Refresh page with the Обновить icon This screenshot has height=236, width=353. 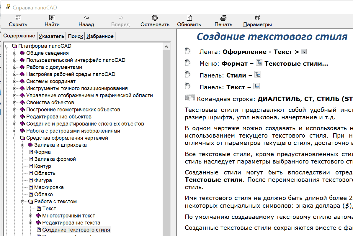tap(189, 18)
